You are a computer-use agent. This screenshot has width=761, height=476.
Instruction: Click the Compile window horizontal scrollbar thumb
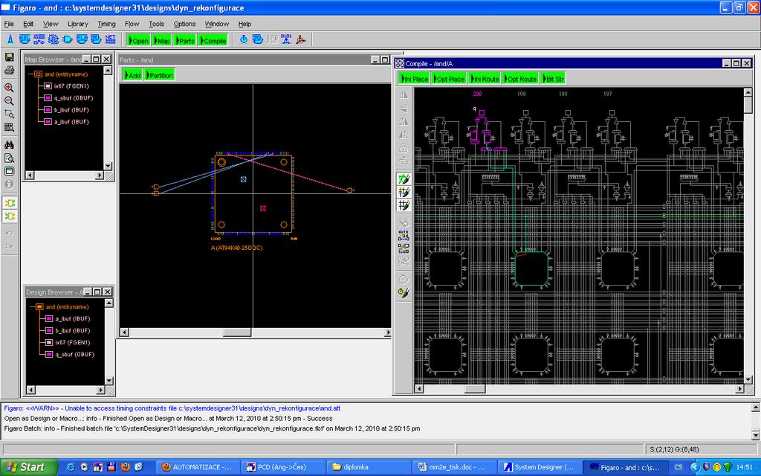click(x=475, y=389)
